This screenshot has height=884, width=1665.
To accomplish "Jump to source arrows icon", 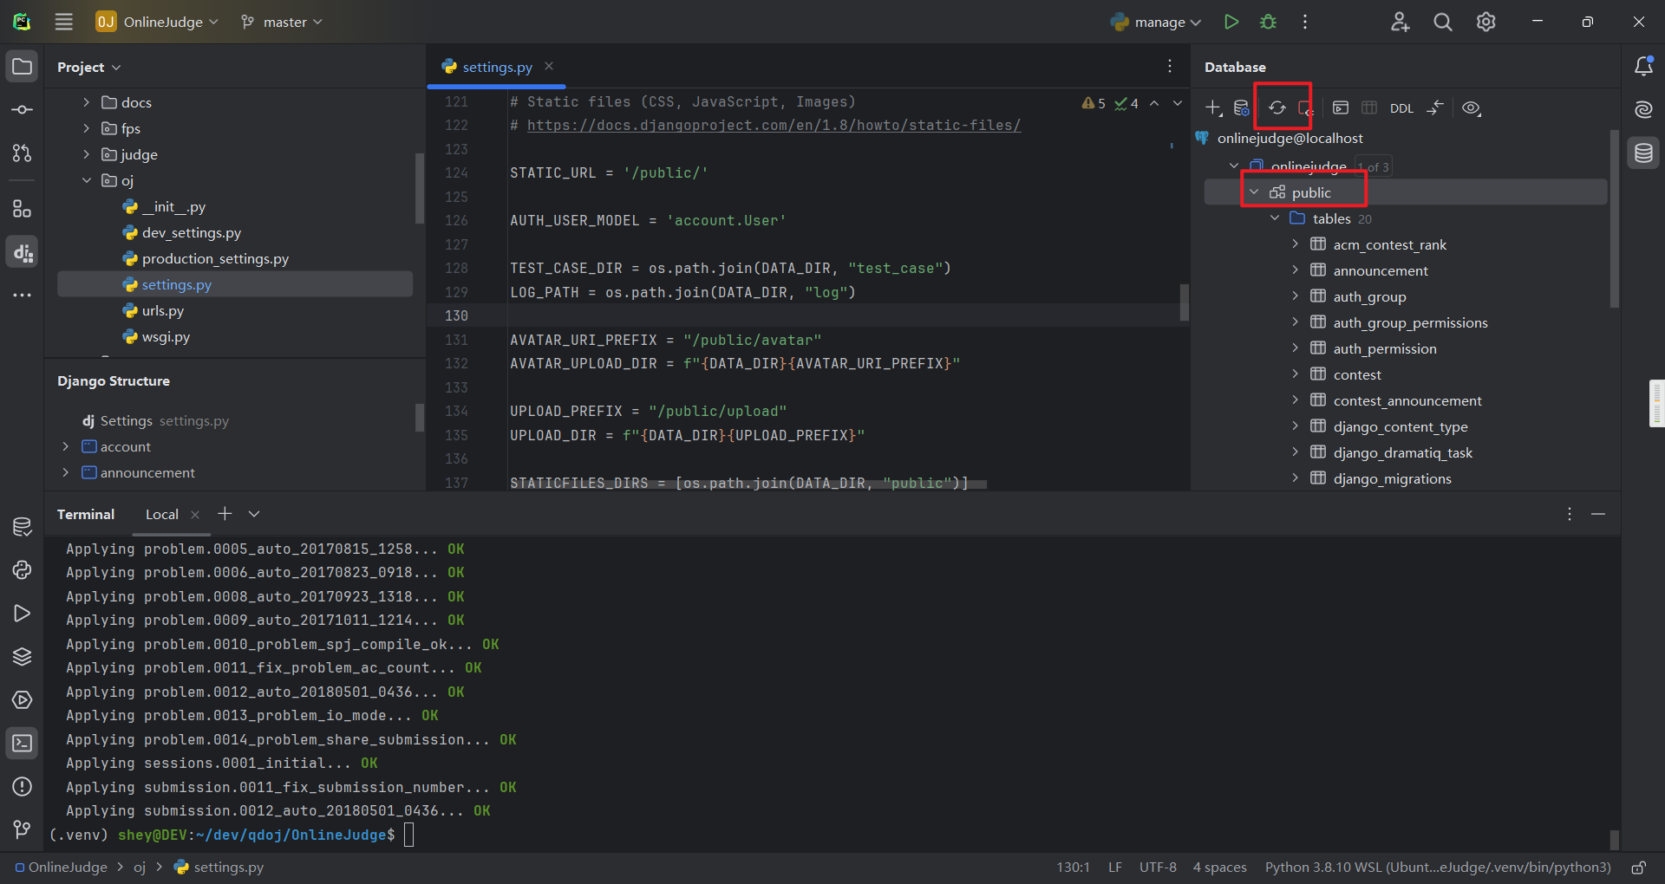I will tap(1435, 108).
